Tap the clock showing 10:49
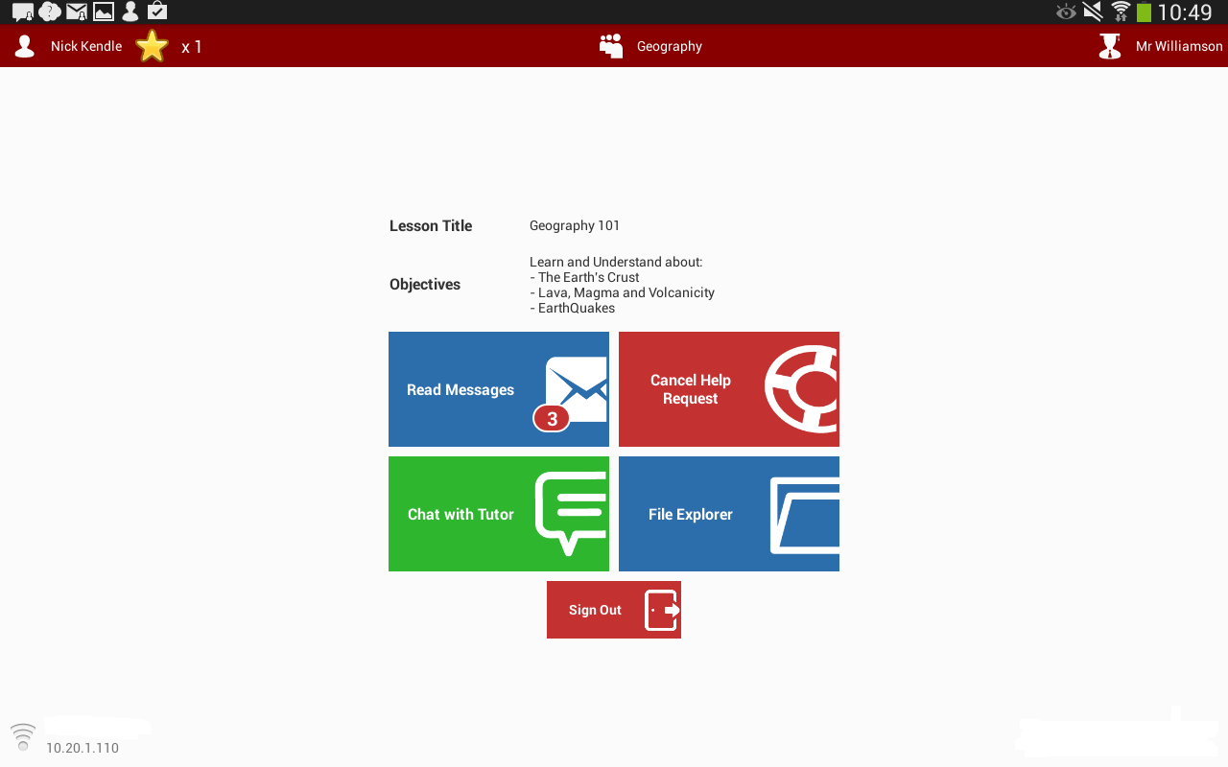 (x=1185, y=12)
